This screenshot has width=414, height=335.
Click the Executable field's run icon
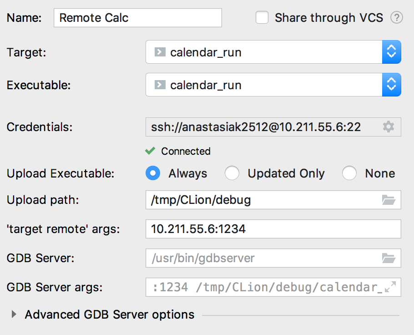[159, 85]
